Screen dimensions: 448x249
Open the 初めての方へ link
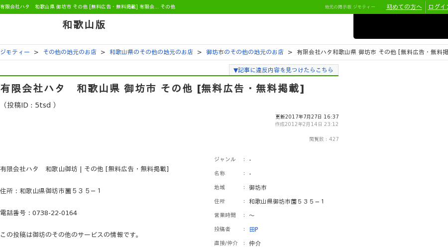tap(404, 7)
